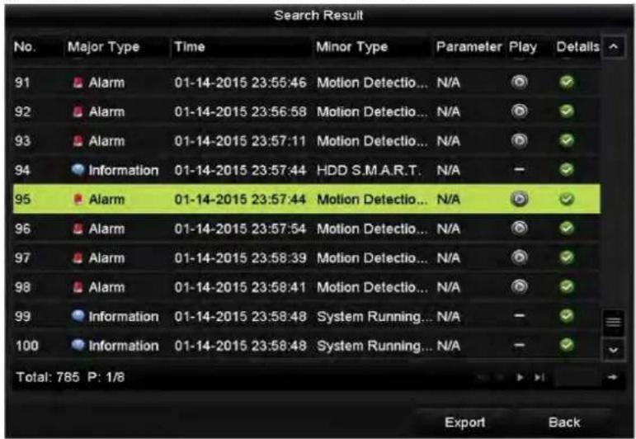
Task: Select the row timed 01-14-2015 23:58:41
Action: click(307, 287)
